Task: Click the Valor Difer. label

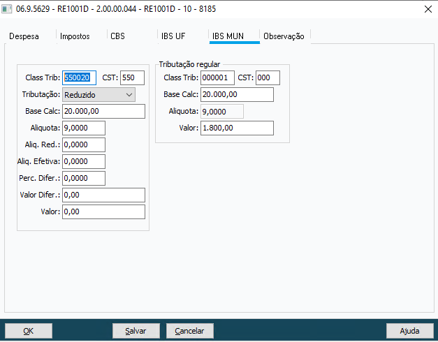Action: 40,195
